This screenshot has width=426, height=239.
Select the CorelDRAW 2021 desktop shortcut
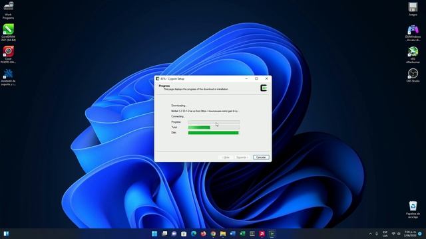coord(8,33)
